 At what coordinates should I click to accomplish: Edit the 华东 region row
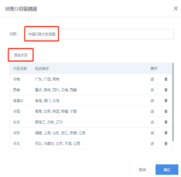152,133
